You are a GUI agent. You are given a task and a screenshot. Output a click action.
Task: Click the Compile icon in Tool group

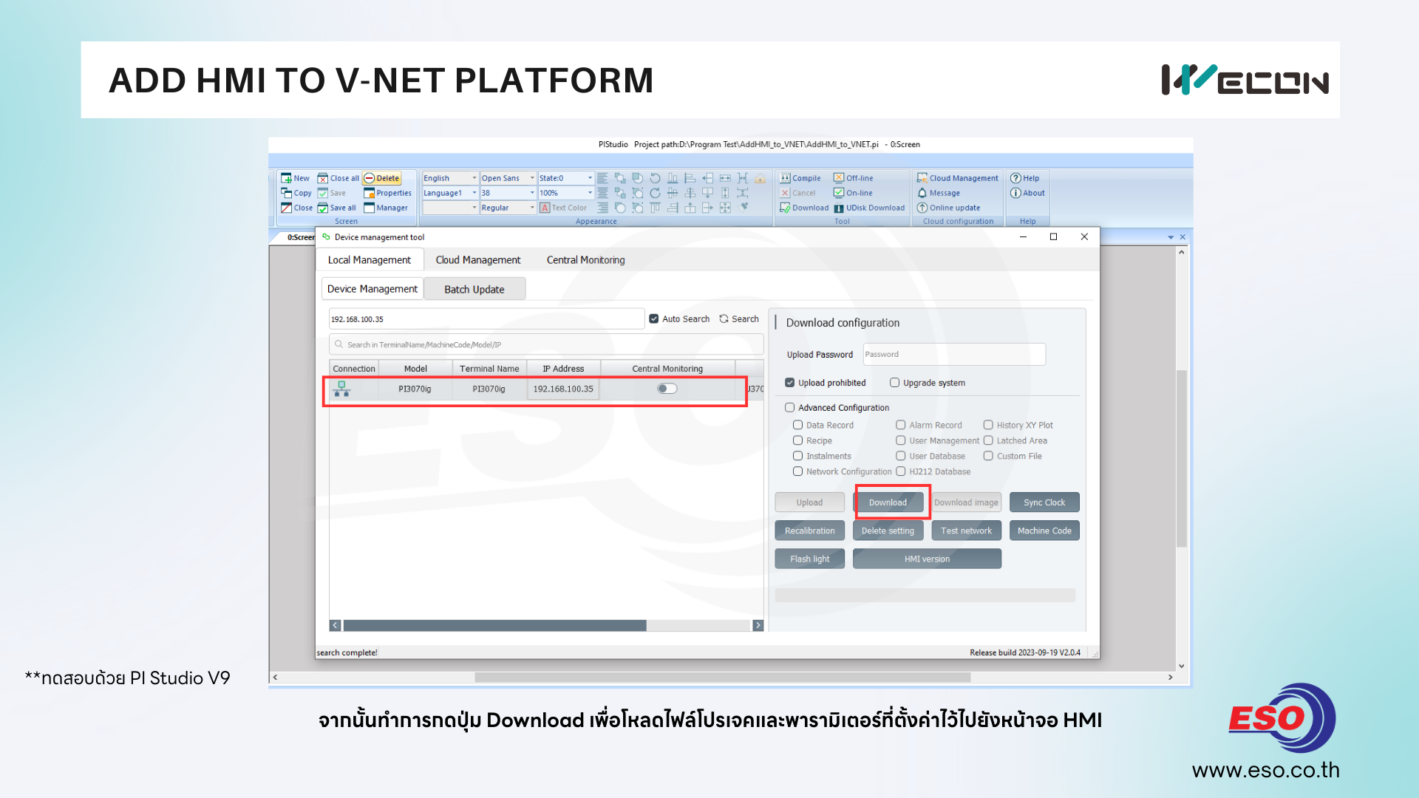(x=785, y=178)
